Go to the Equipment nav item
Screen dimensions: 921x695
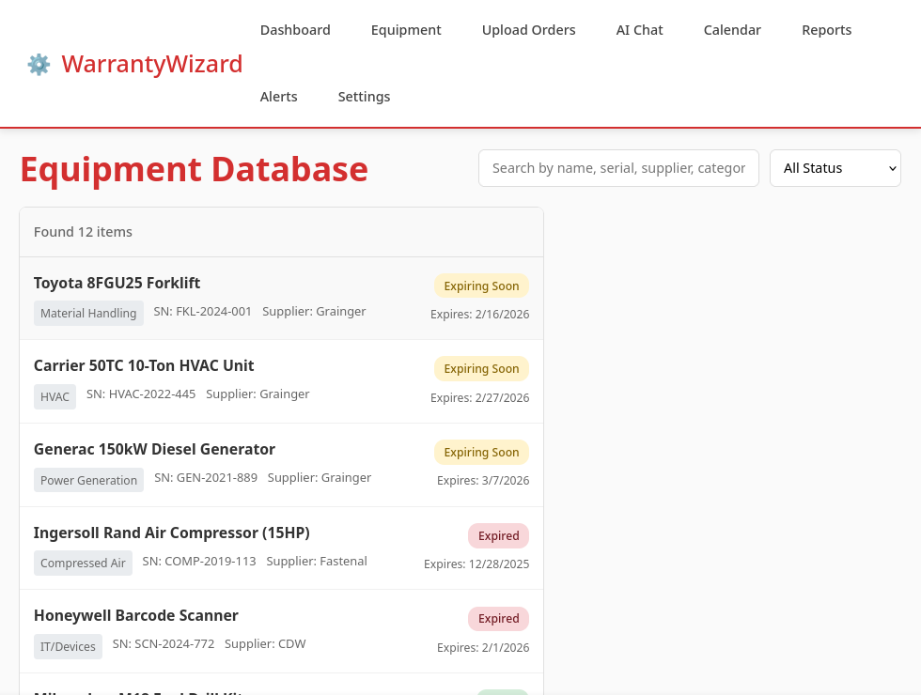point(406,30)
